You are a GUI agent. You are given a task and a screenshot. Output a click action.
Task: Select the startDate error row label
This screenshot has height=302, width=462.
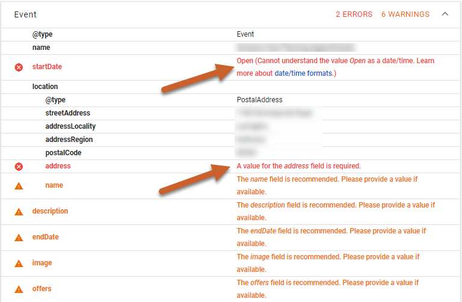tap(47, 67)
